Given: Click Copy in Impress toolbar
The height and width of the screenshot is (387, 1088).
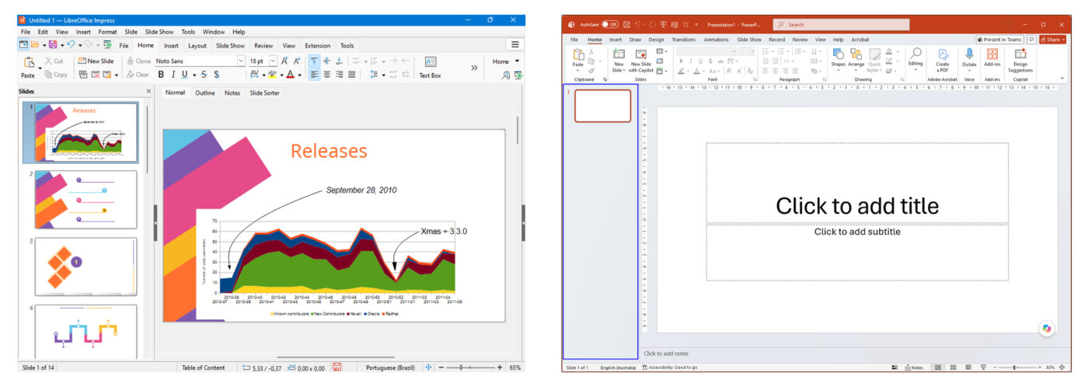Looking at the screenshot, I should coord(55,75).
